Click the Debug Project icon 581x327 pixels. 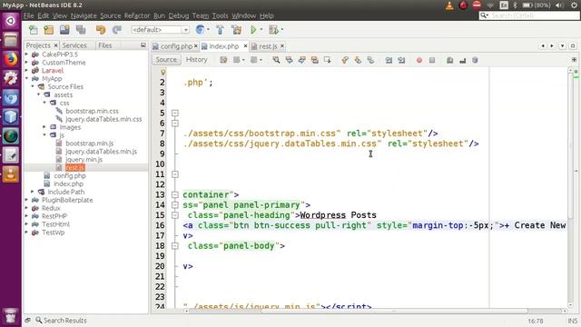tap(274, 30)
